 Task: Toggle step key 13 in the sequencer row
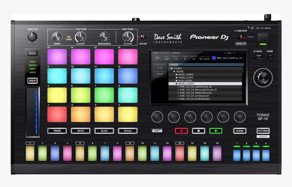click(180, 153)
